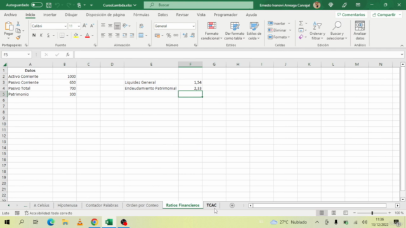Toggle the Autoguardado switch

coord(37,5)
